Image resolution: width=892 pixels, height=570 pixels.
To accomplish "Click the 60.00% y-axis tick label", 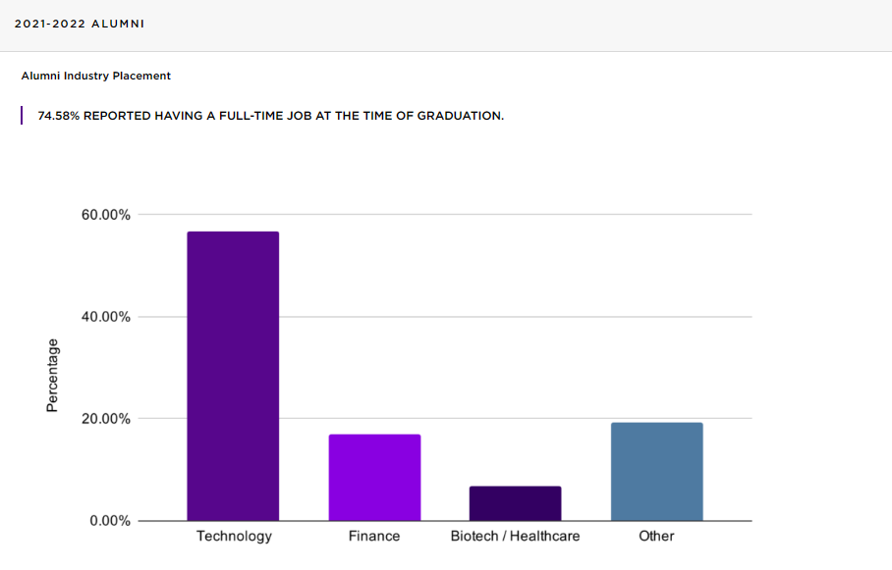I will [x=106, y=215].
